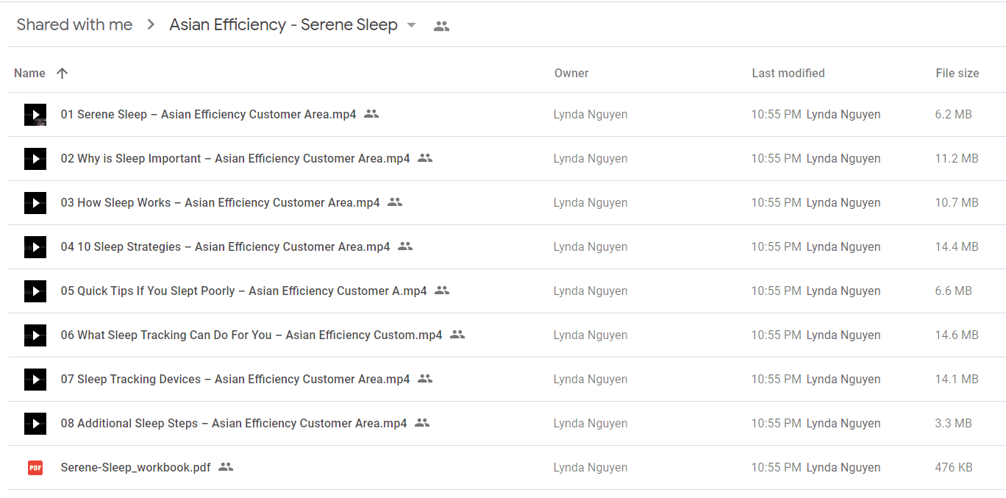Sort by Name column header
Viewport: 1006px width, 498px height.
tap(29, 73)
